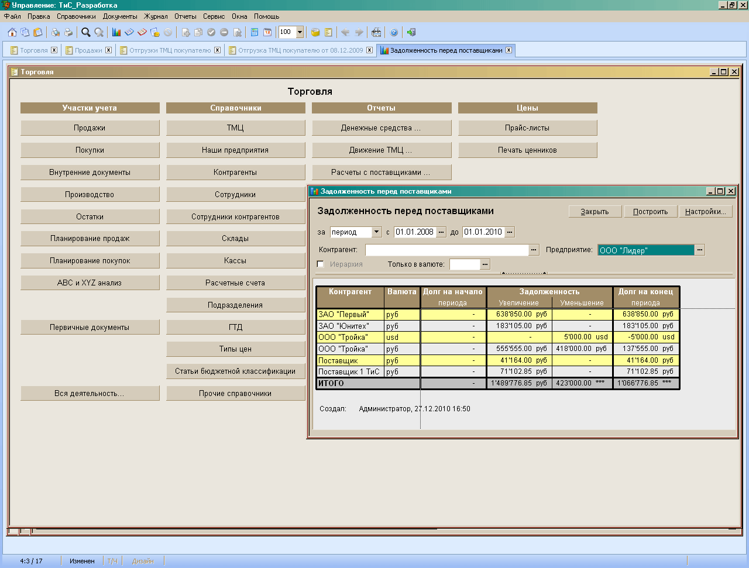The image size is (749, 568).
Task: Open date picker for end date 01.01.2010
Action: click(x=510, y=232)
